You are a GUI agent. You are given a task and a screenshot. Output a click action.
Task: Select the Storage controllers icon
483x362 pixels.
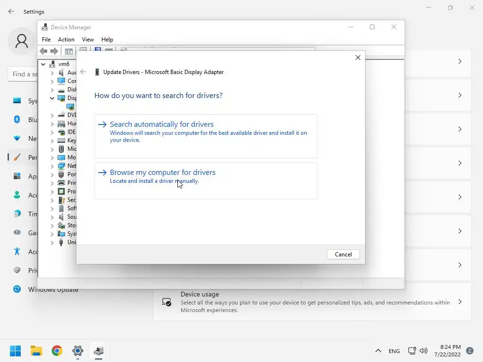click(61, 225)
